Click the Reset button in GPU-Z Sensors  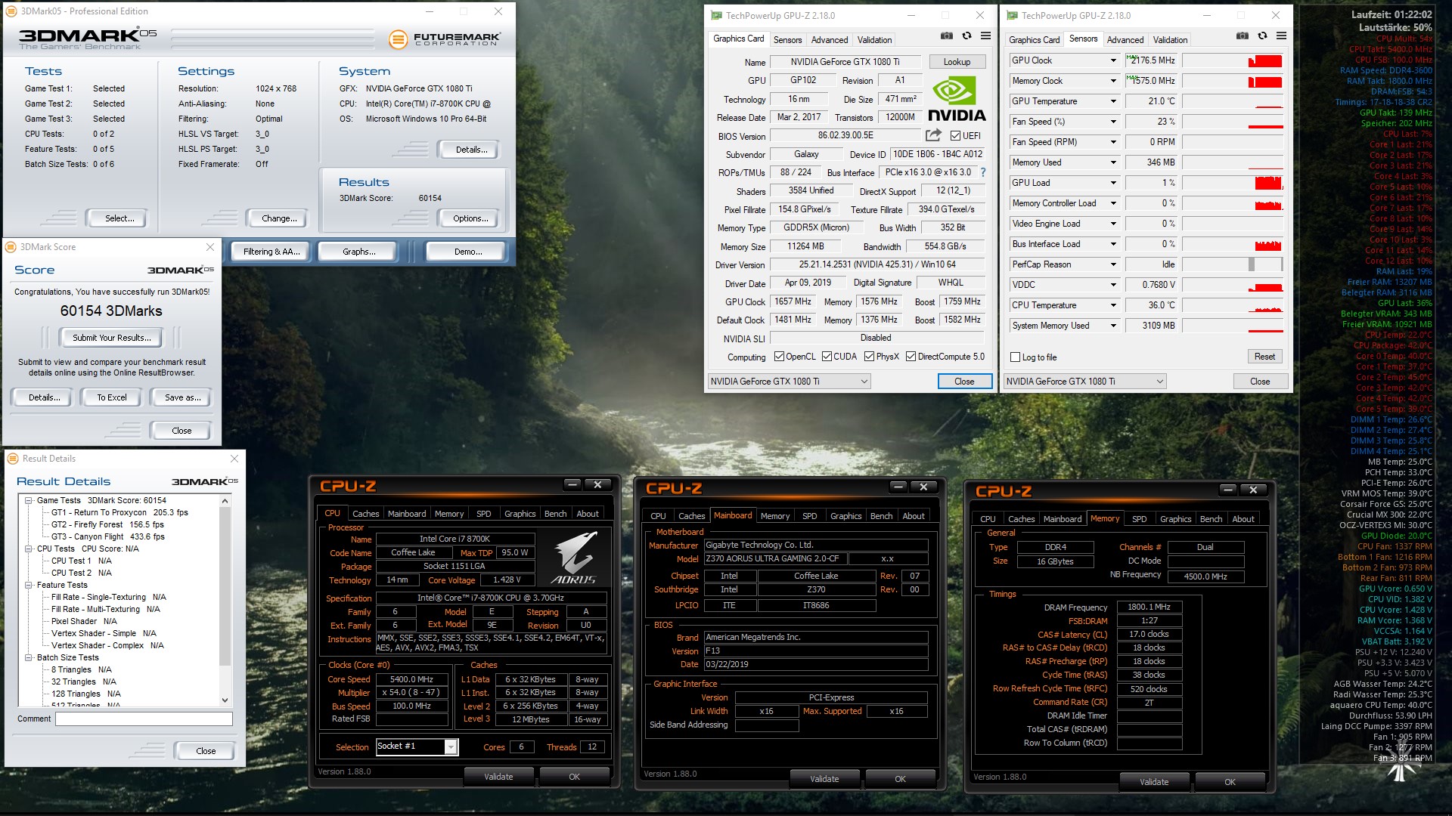pyautogui.click(x=1264, y=357)
